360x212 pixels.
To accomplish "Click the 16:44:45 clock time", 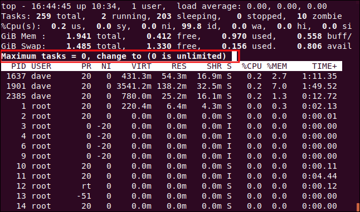I will (51, 6).
